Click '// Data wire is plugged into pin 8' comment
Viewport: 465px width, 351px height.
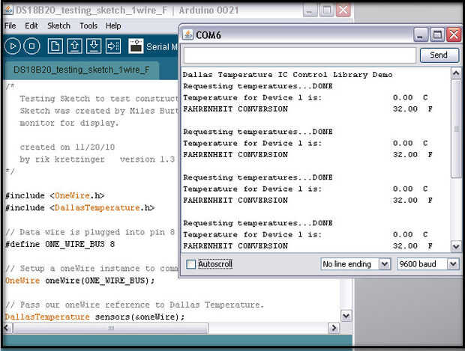90,232
